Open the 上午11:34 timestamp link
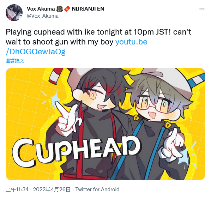Viewport: 211px width, 199px height. [17, 189]
